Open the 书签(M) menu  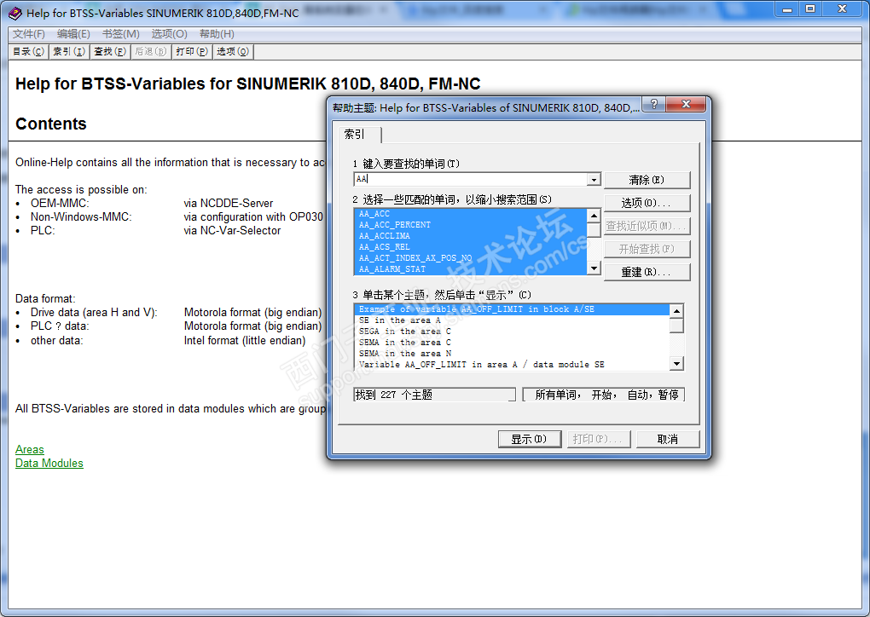121,34
